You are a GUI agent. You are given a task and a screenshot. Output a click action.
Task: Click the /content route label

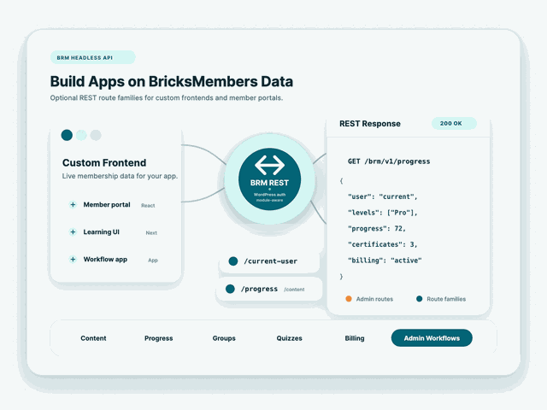294,290
